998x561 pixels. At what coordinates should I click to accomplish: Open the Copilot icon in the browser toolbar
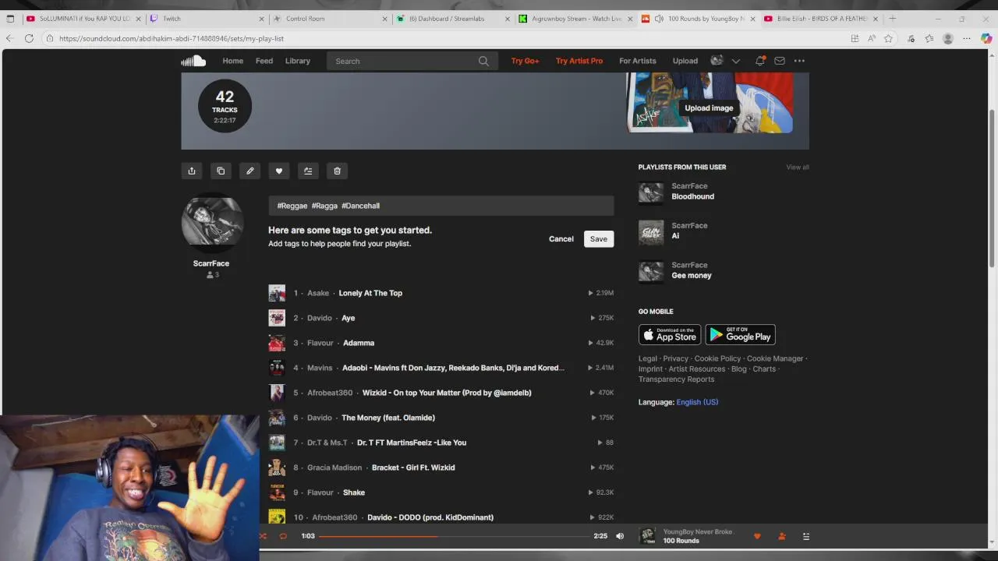click(x=986, y=38)
